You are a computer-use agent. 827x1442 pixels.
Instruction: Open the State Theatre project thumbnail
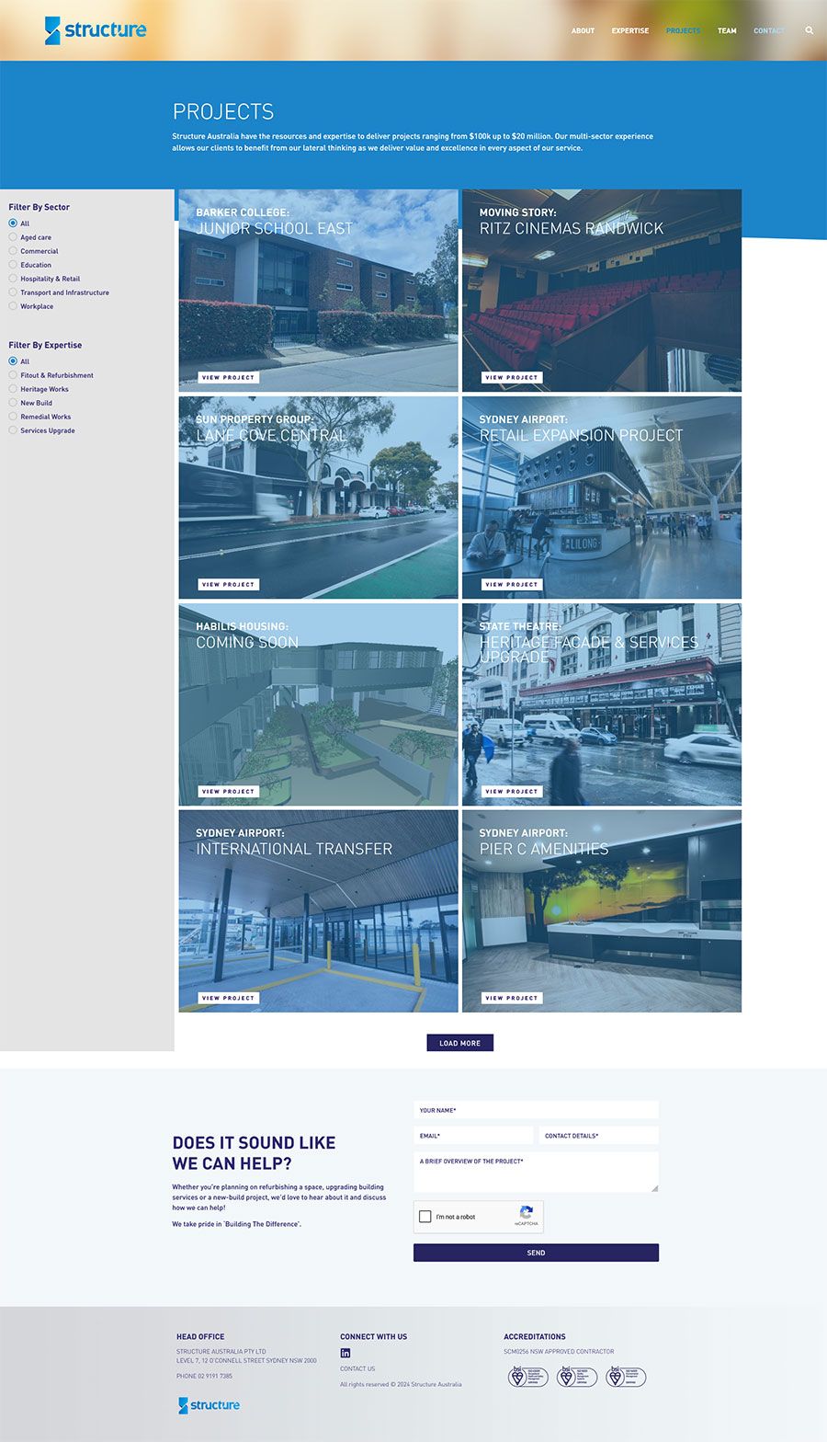pos(602,704)
